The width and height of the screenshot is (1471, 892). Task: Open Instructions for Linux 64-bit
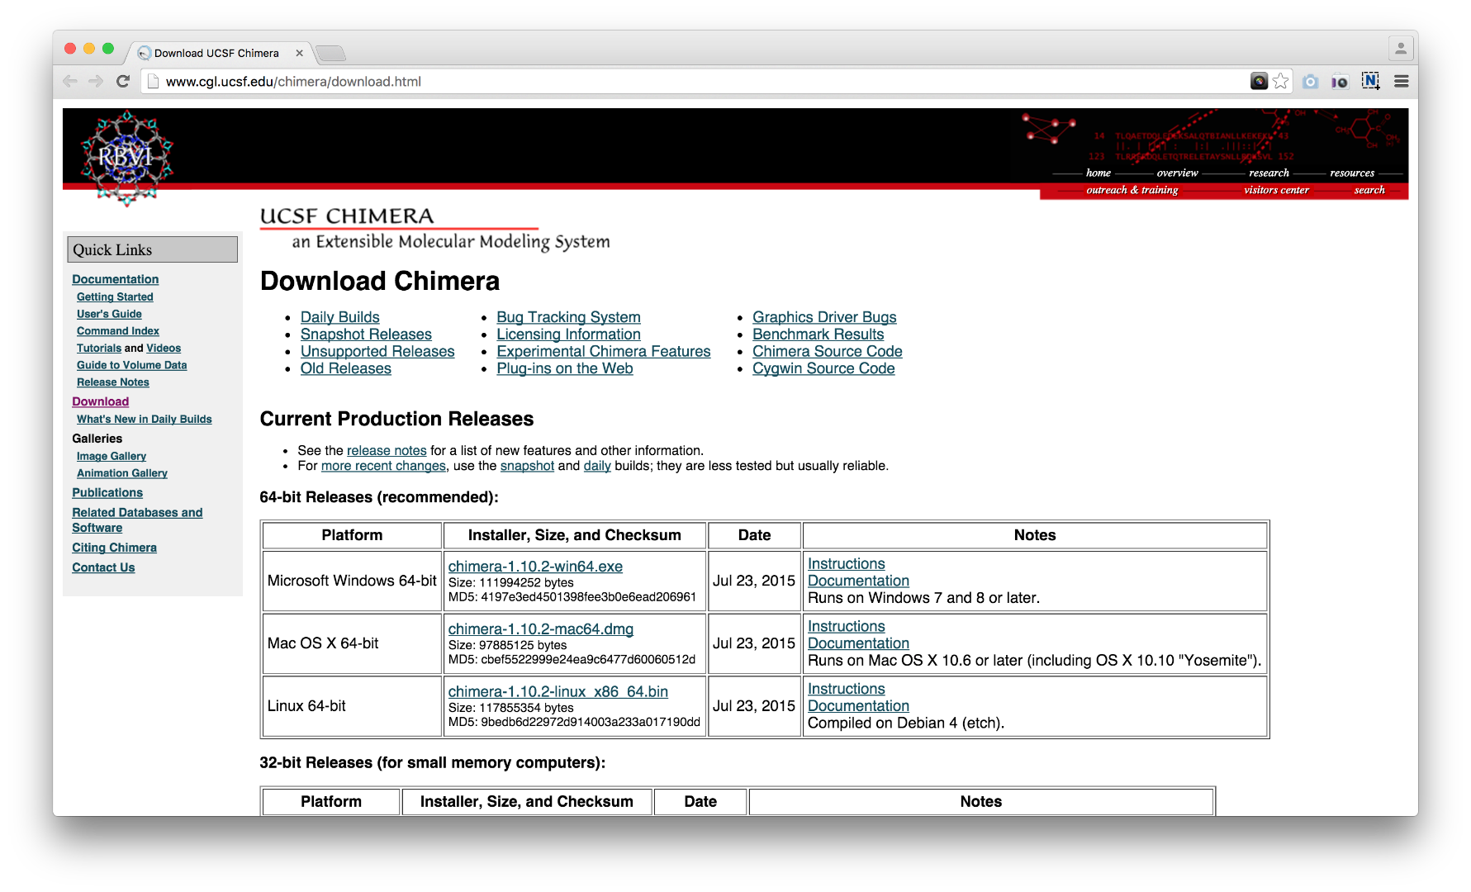click(x=846, y=689)
